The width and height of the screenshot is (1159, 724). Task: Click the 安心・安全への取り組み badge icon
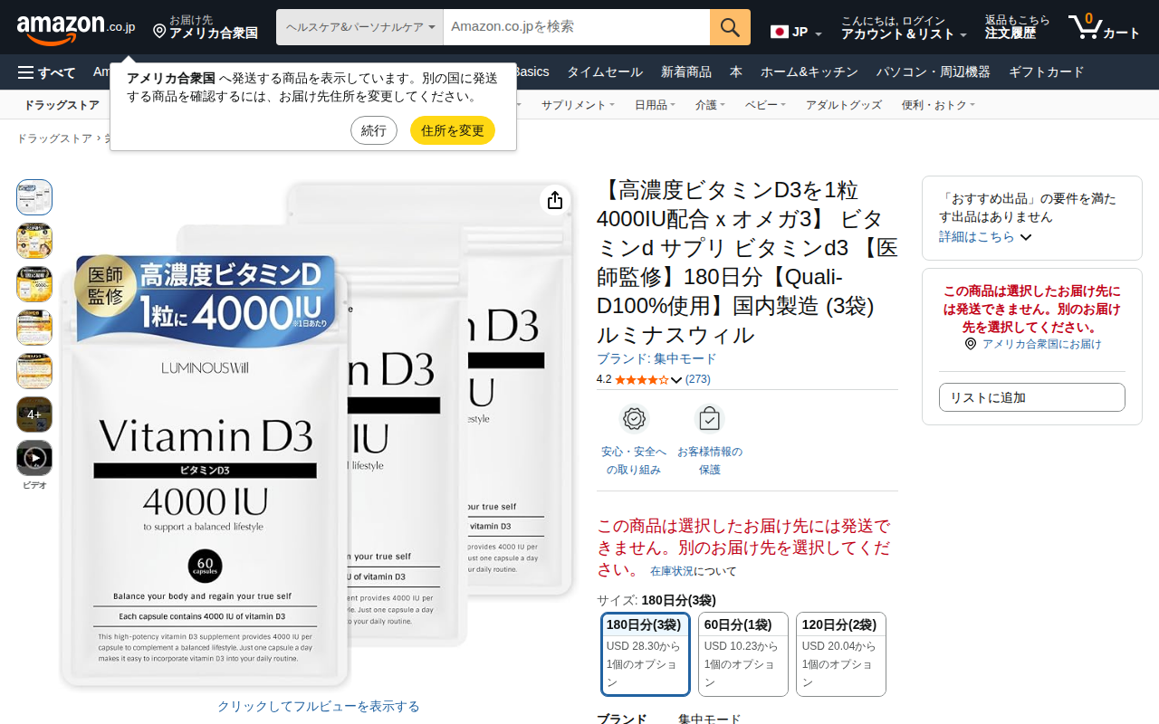pos(634,419)
